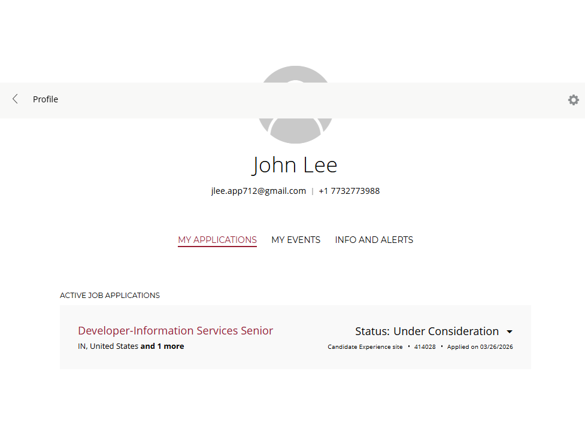This screenshot has width=585, height=441.
Task: Click the Candidate Experience site text
Action: 365,347
